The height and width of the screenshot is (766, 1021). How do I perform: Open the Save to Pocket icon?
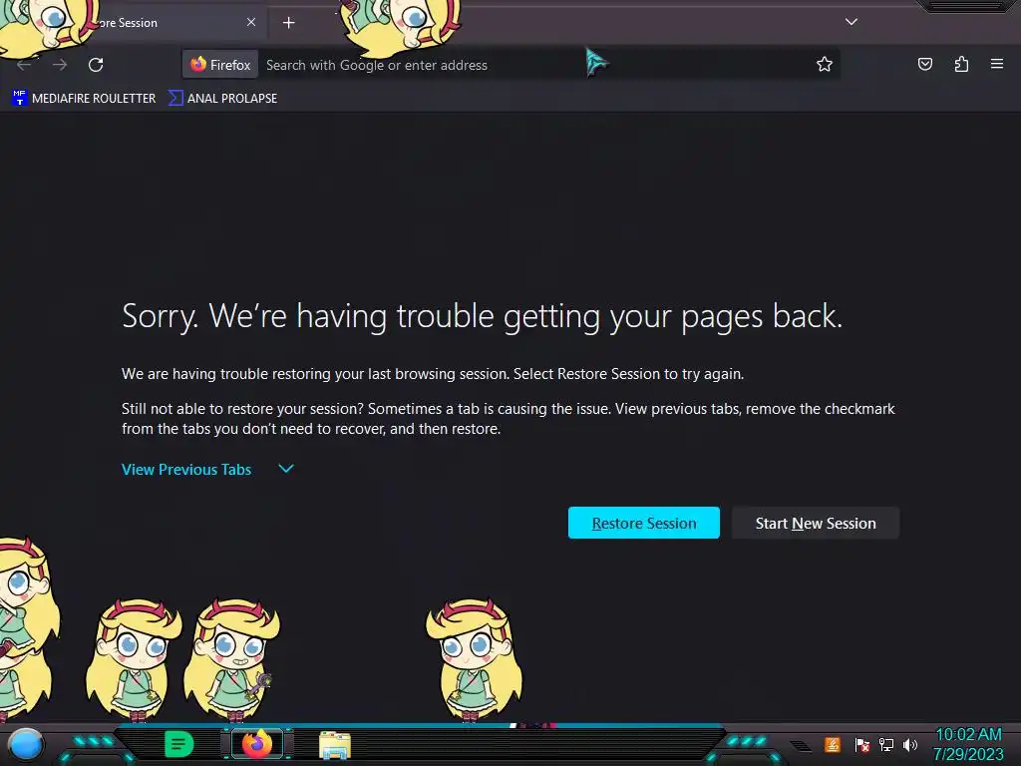coord(924,64)
